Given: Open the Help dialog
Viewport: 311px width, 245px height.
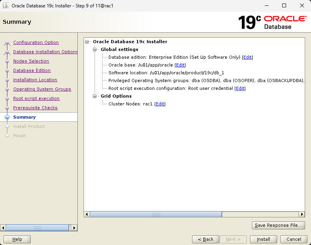Looking at the screenshot, I should (x=17, y=239).
